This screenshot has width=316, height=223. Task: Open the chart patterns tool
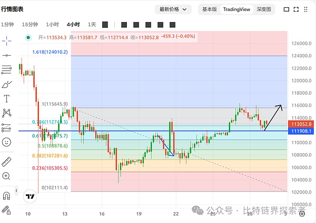[x=7, y=112]
